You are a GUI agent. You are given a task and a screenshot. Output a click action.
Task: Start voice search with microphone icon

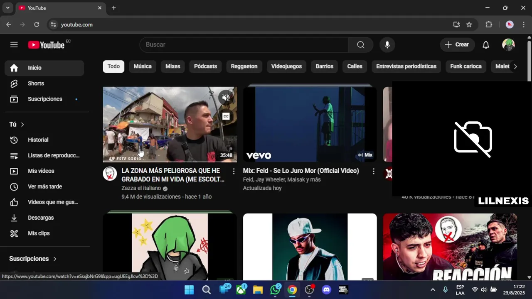pos(387,44)
